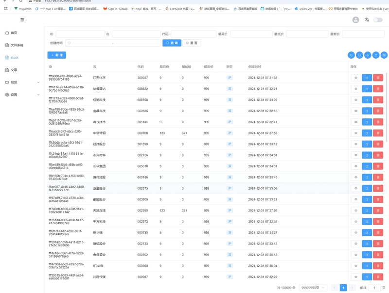Viewport: 389px width, 293px height.
Task: Delete the 金晶科技 row
Action: (x=378, y=111)
